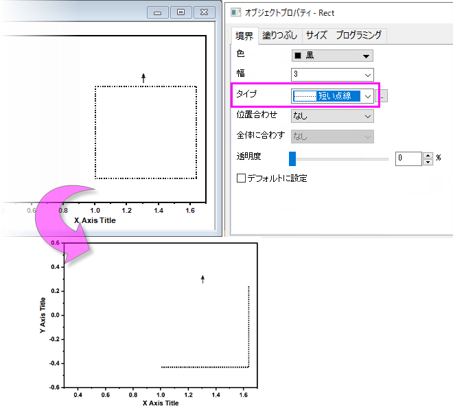453x409 pixels.
Task: Click the arrow object in upper graph
Action: [x=143, y=78]
